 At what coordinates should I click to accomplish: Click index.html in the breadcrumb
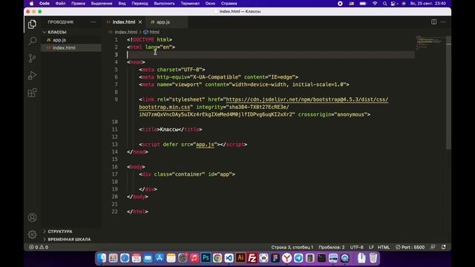tap(125, 32)
